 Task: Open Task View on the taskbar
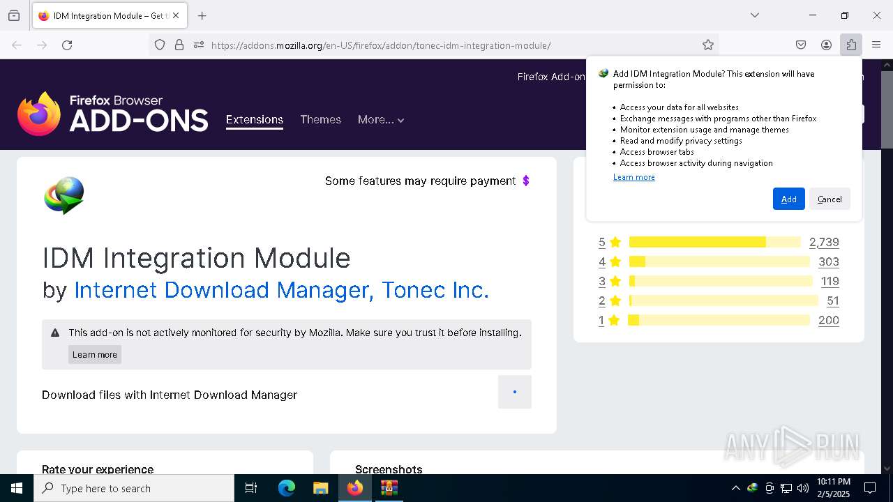tap(251, 488)
